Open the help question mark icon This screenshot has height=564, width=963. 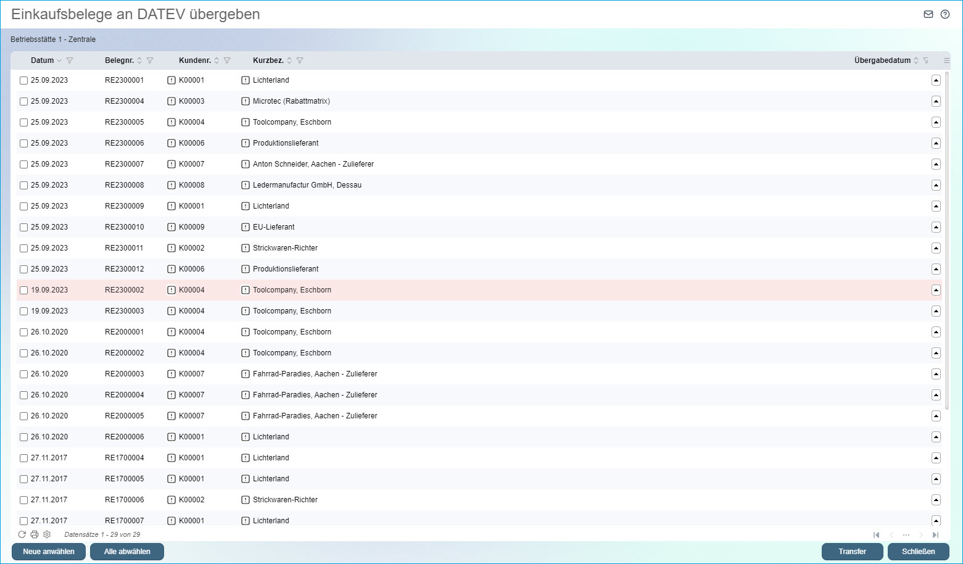[944, 14]
